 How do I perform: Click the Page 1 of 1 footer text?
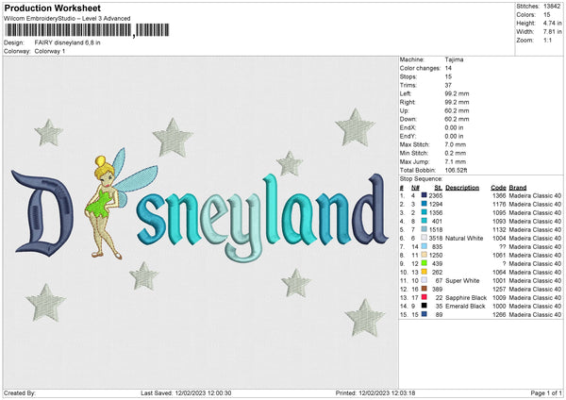[546, 392]
